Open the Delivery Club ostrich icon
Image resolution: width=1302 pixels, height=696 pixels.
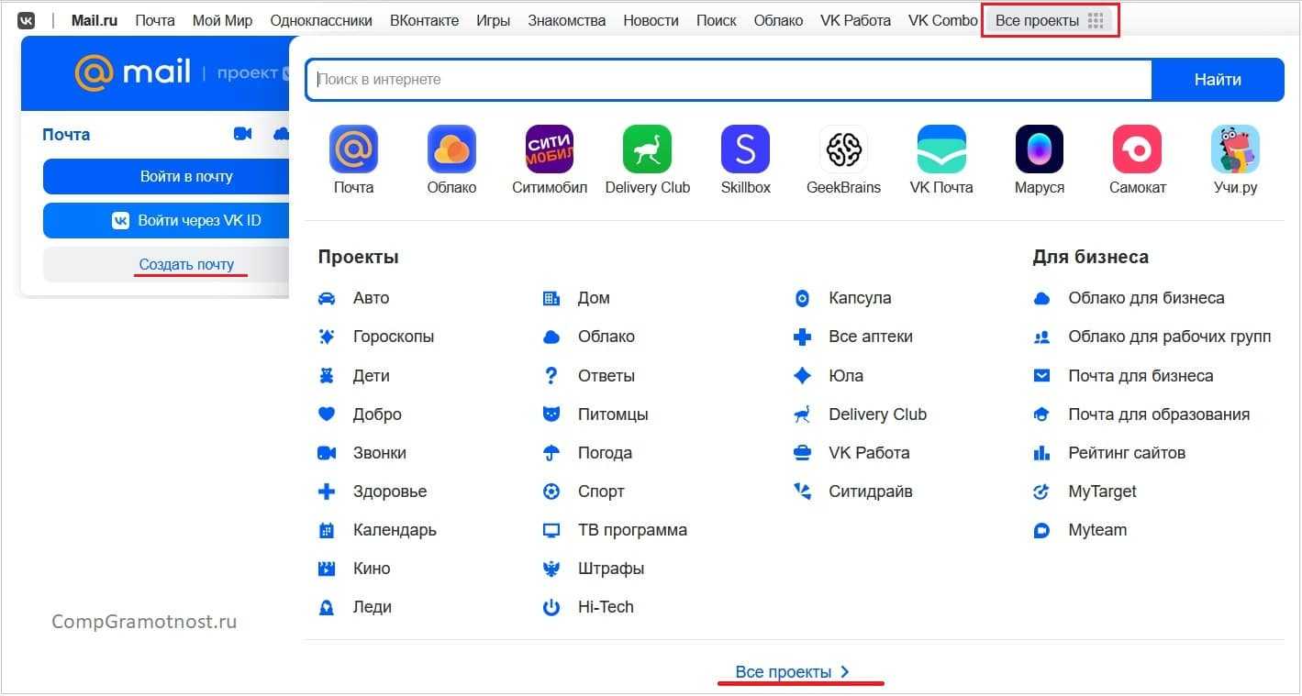pyautogui.click(x=647, y=149)
